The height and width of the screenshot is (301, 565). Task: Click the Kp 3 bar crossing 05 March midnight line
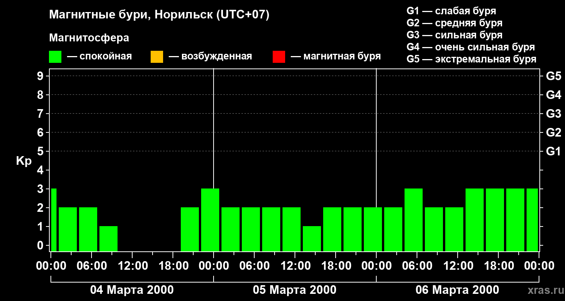coord(210,220)
